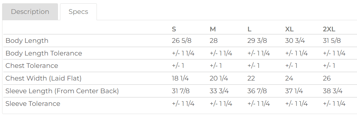Click the 2XL chest width value 26
357x130 pixels.
(x=327, y=78)
